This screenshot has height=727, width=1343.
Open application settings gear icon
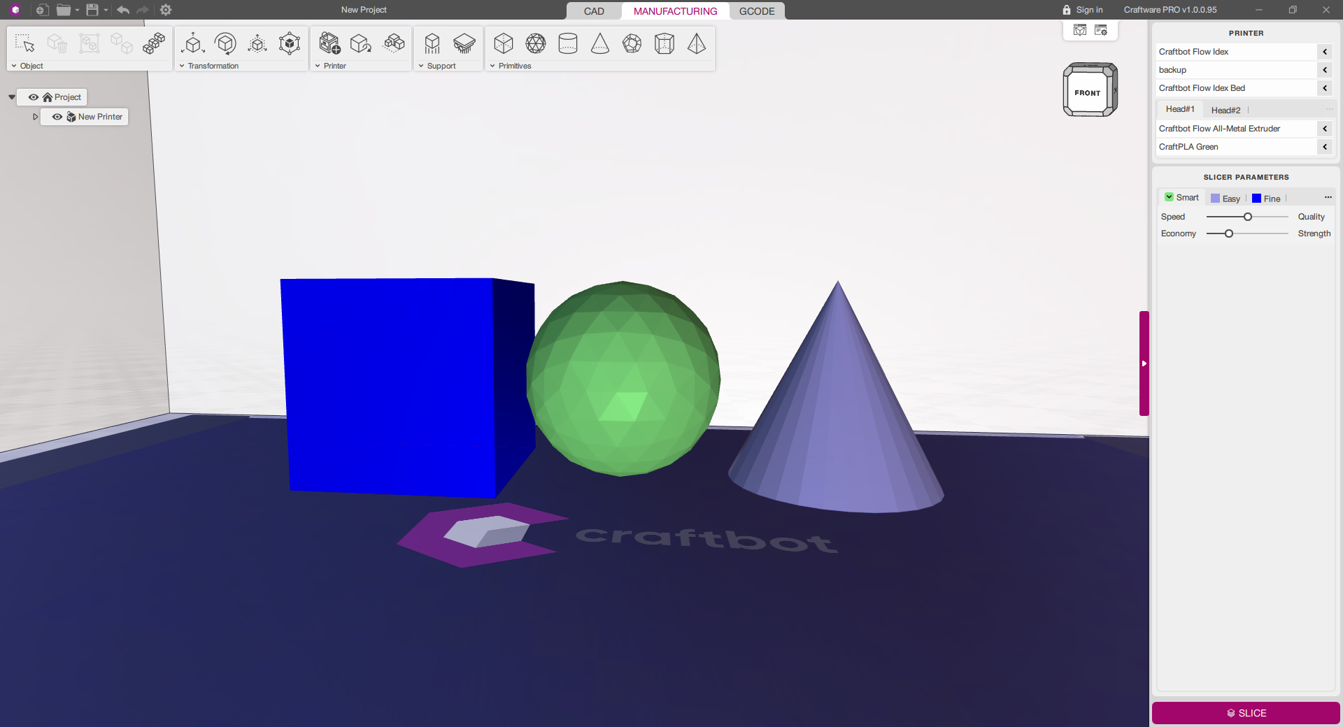(x=166, y=10)
